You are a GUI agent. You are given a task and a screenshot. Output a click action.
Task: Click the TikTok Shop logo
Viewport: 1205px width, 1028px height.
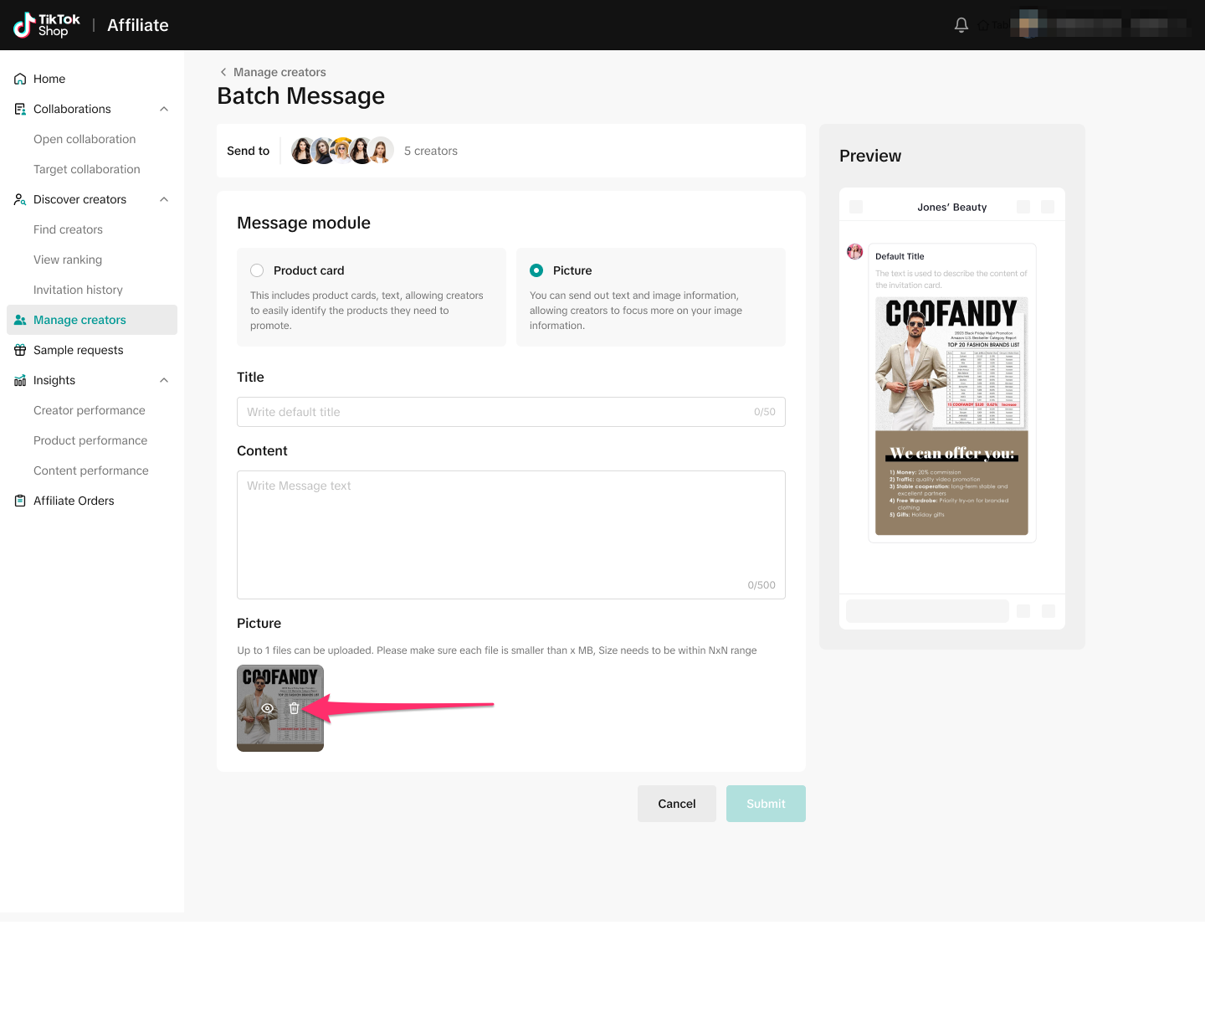coord(47,25)
